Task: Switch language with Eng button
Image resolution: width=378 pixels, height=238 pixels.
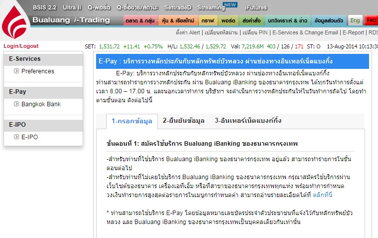Action: pyautogui.click(x=355, y=20)
